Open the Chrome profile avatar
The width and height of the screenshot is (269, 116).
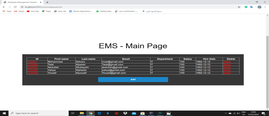pos(260,7)
